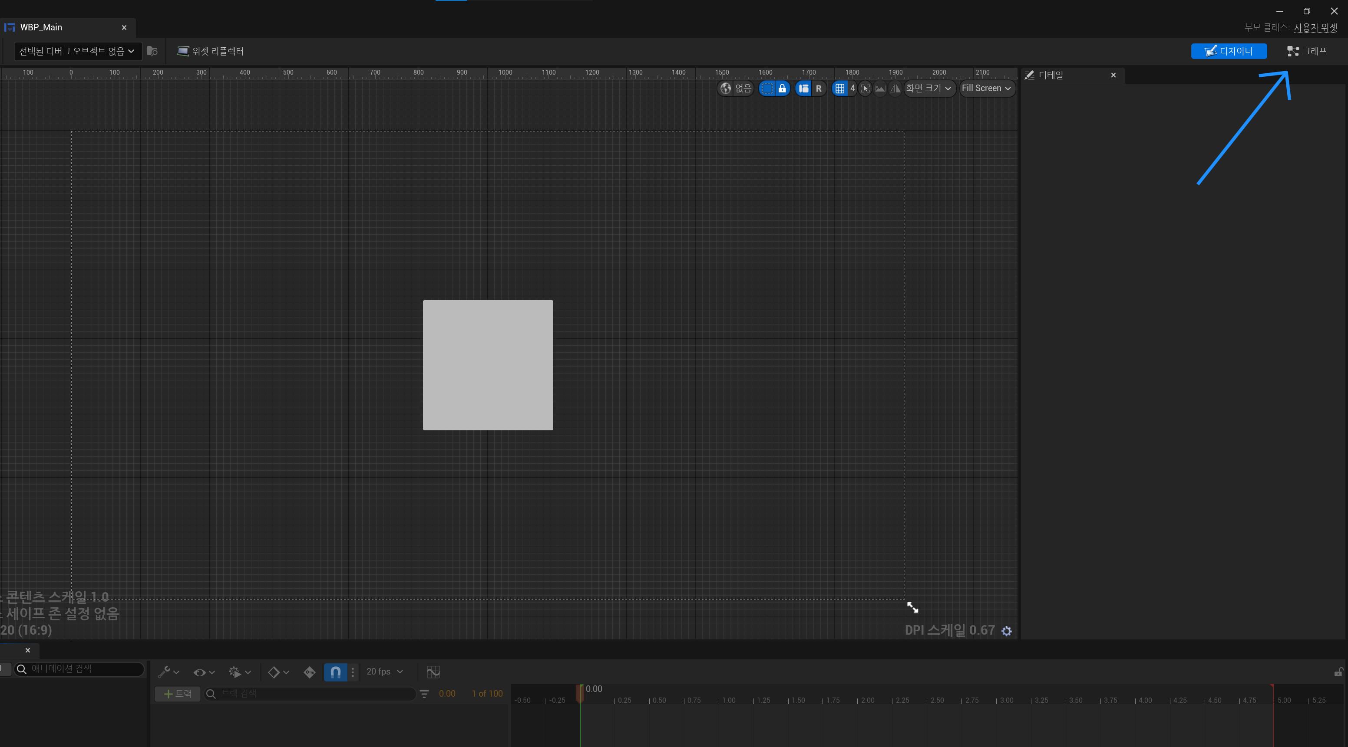Select the WBP_Main editor tab

[41, 27]
